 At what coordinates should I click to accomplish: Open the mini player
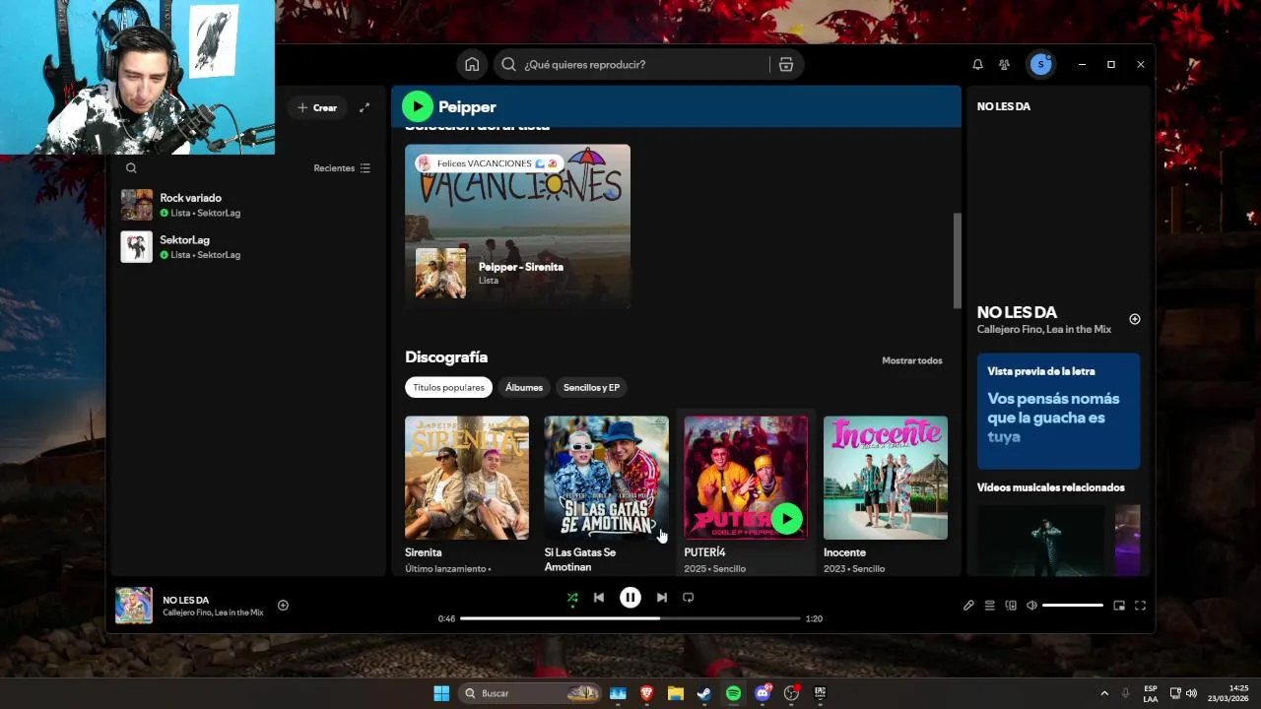[x=1119, y=606]
